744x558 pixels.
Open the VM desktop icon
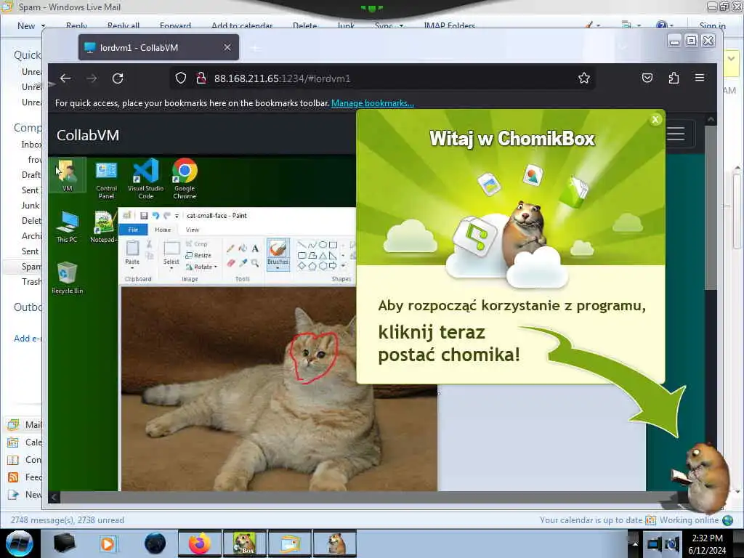[68, 176]
